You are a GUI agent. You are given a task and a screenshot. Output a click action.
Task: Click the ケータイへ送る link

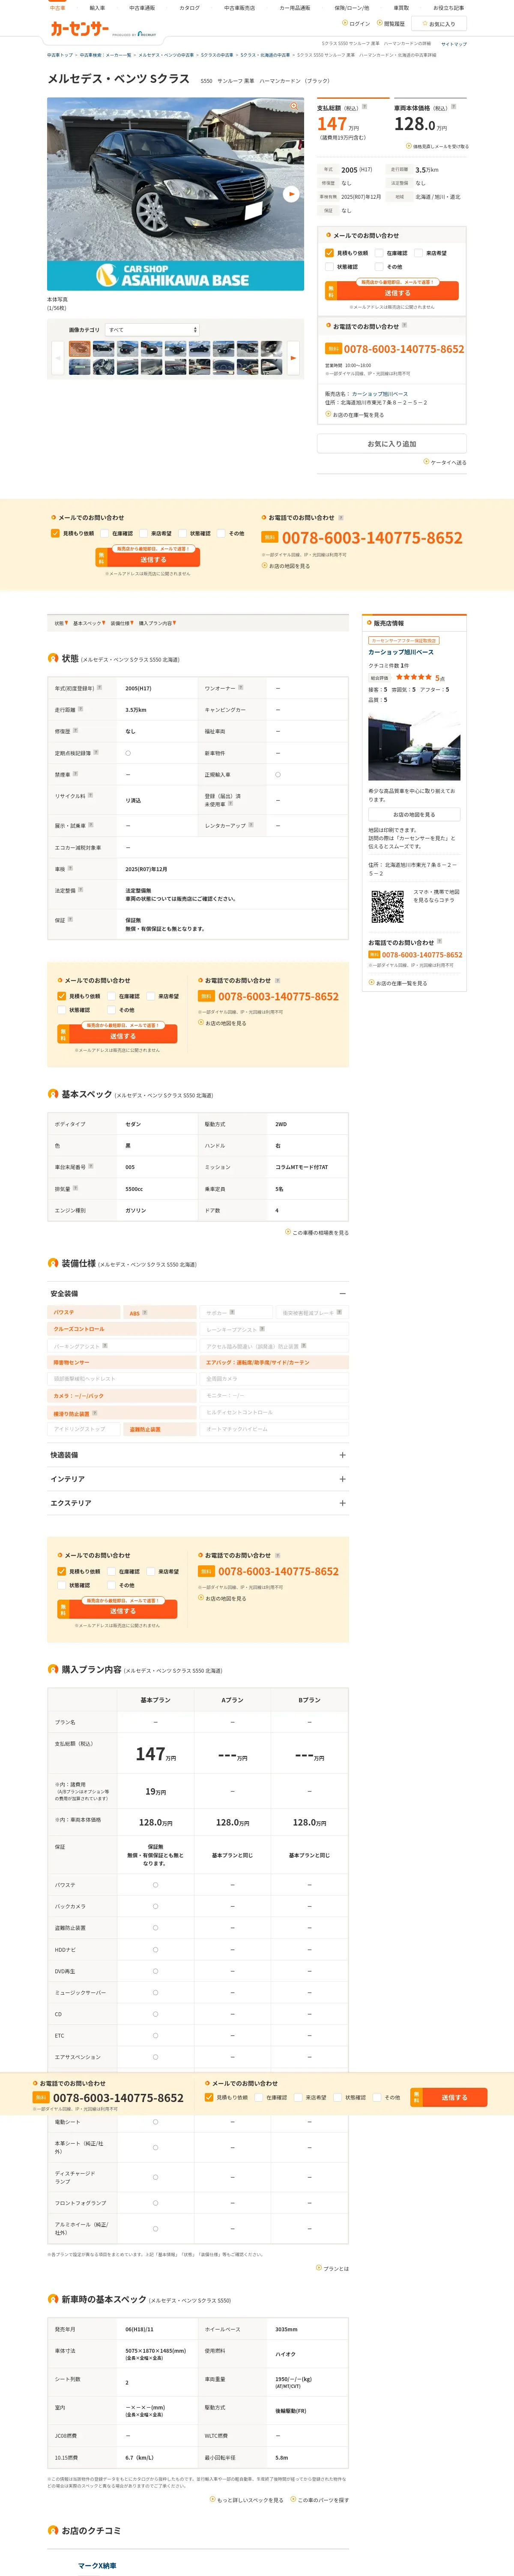(445, 462)
